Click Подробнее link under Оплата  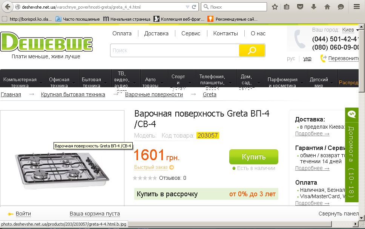[312, 203]
